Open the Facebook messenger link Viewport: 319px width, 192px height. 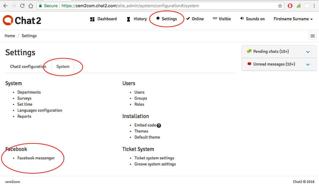tap(36, 158)
